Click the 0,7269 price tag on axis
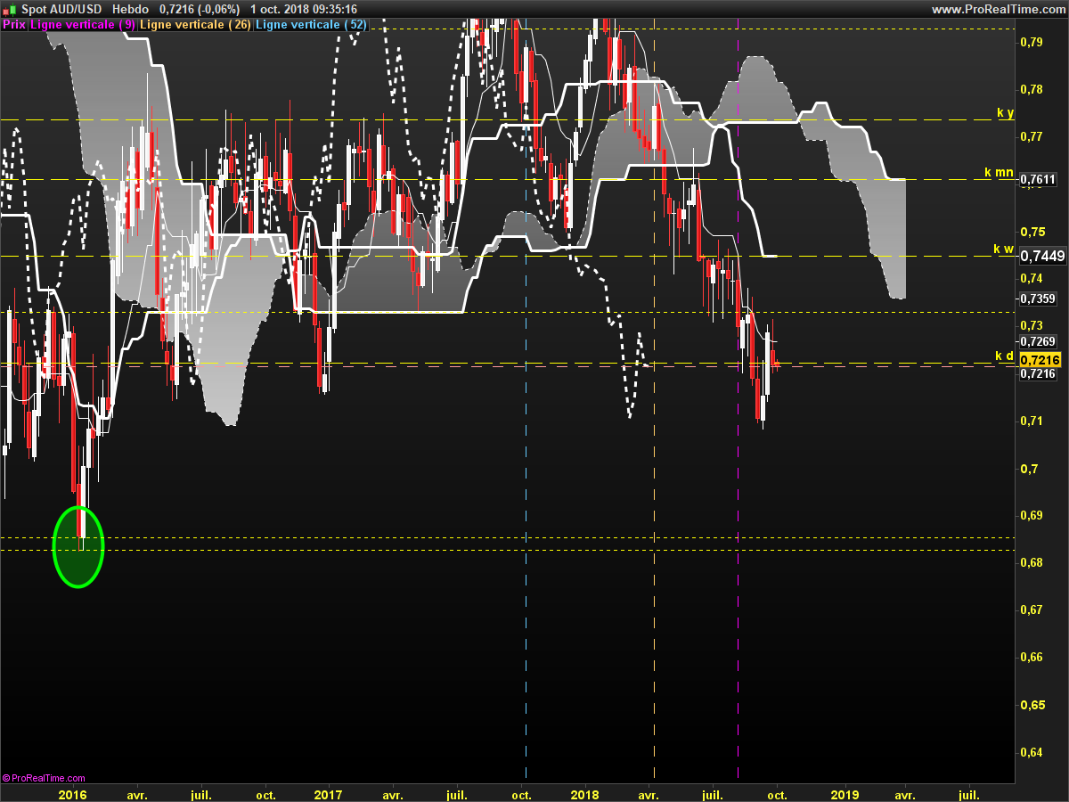The height and width of the screenshot is (802, 1069). coord(1038,341)
